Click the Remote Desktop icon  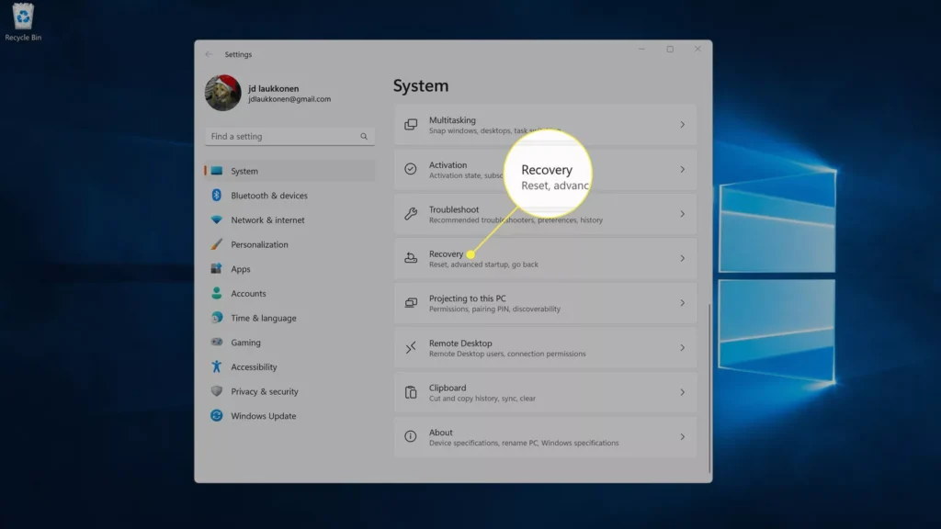(411, 347)
